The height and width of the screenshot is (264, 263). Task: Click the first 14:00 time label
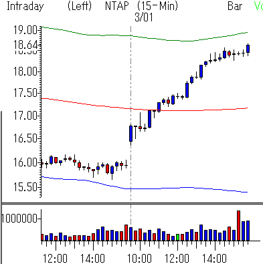pos(92,259)
